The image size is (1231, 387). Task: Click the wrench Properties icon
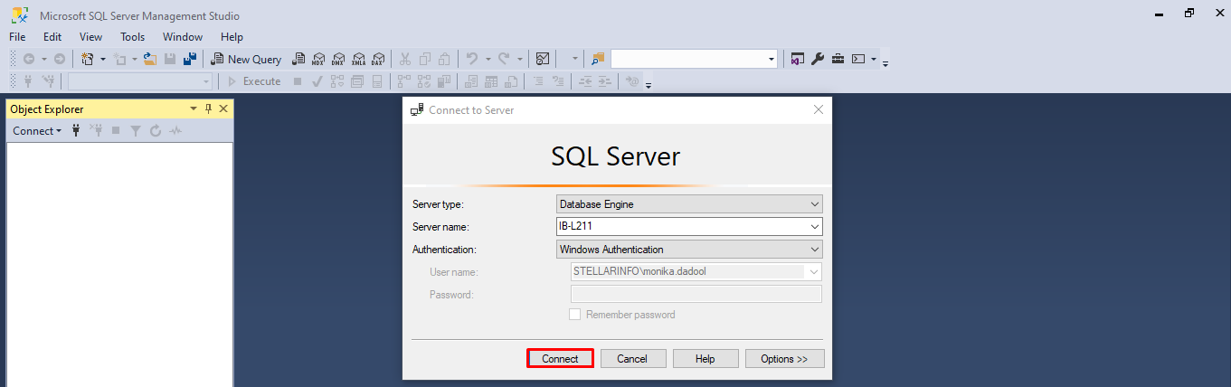(x=818, y=59)
